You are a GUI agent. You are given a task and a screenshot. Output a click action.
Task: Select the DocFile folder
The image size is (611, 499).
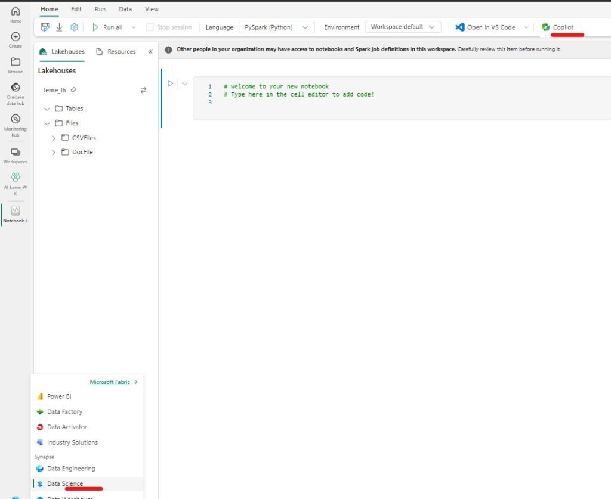(82, 152)
